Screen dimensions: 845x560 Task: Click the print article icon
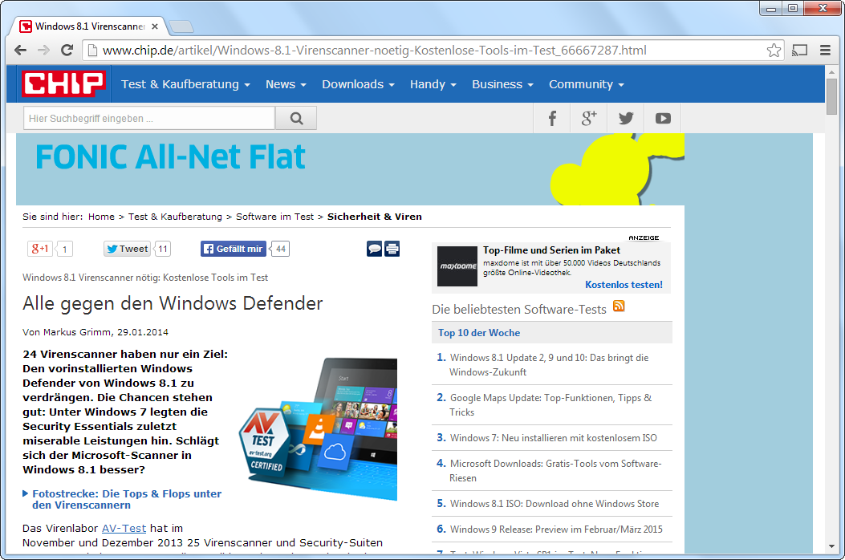(x=392, y=249)
